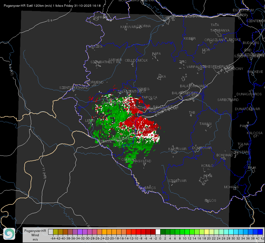Click the SIKLOS town label
The height and width of the screenshot is (243, 265).
pyautogui.click(x=210, y=201)
